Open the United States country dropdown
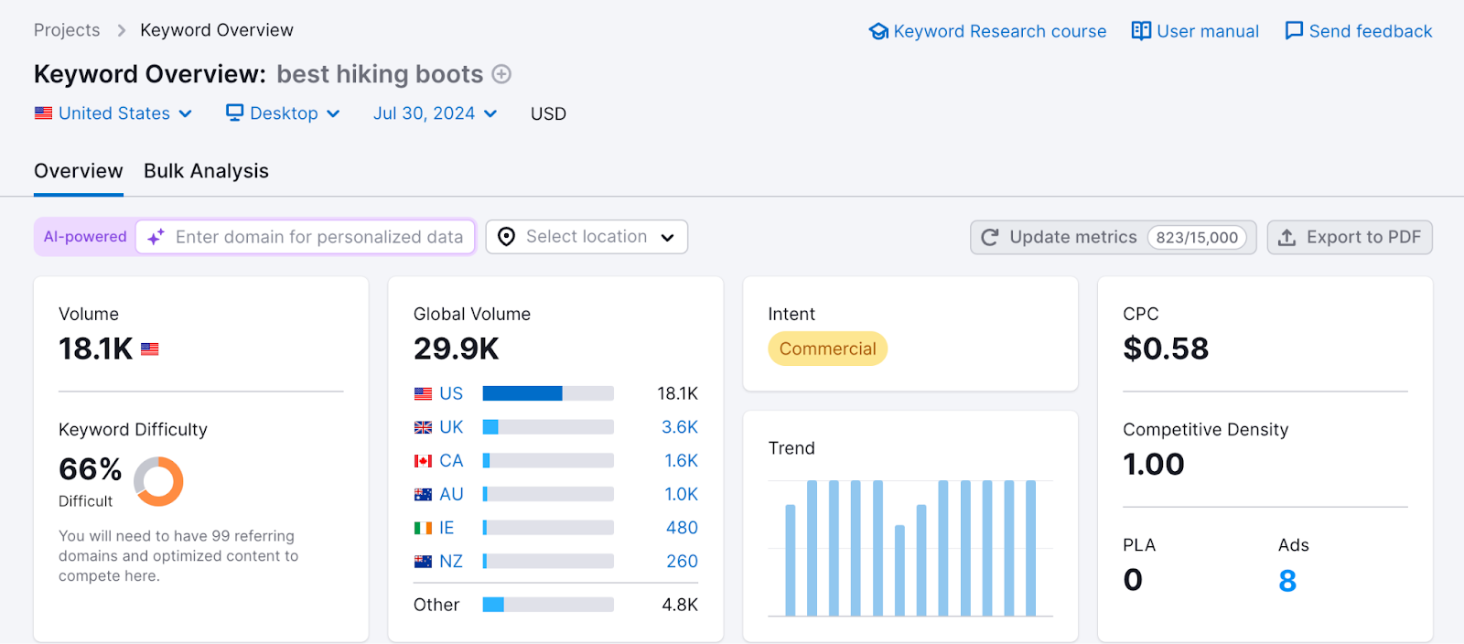 click(x=114, y=113)
